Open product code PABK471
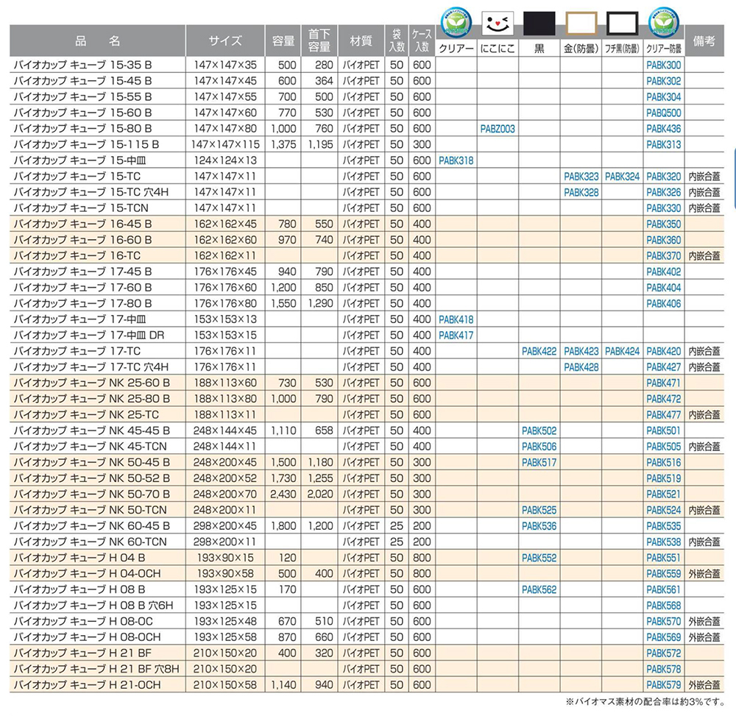Viewport: 736px width, 716px height. pos(664,383)
